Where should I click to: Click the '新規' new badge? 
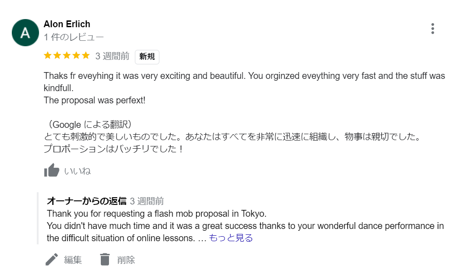coord(147,57)
